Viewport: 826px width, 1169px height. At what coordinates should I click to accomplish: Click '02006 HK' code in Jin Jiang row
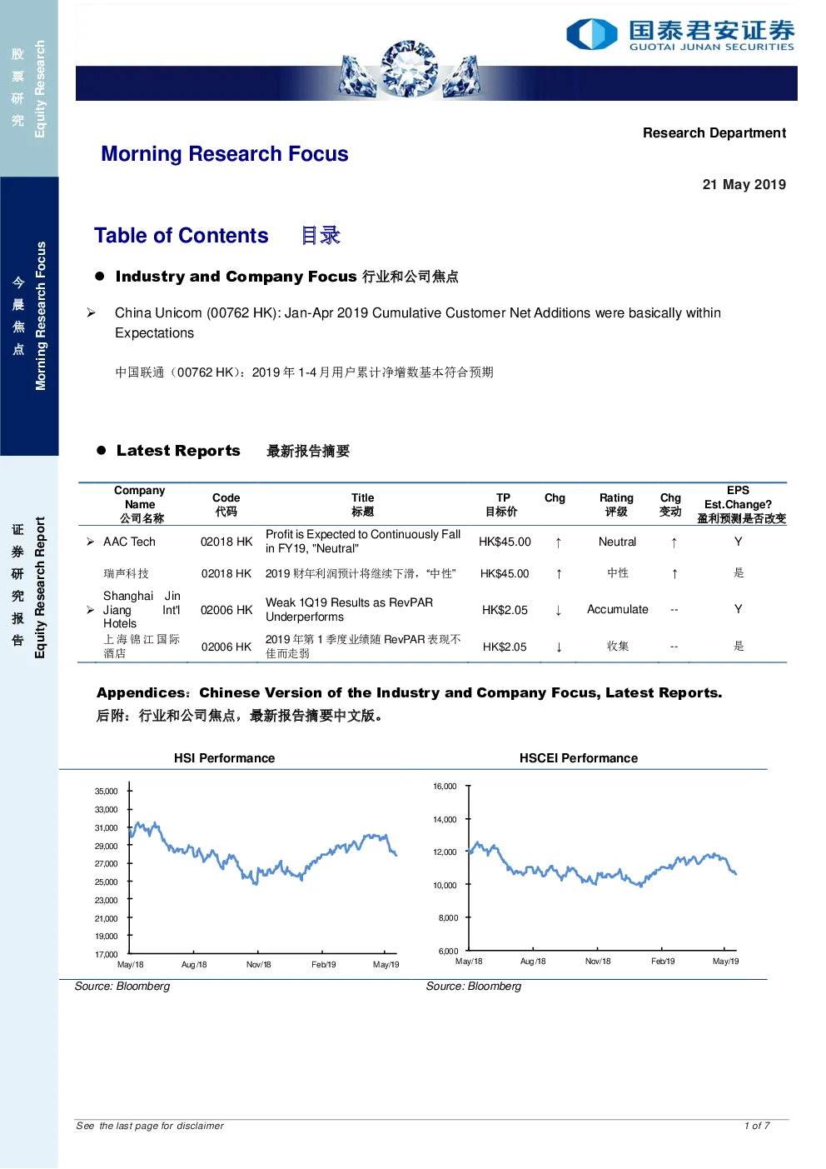[226, 610]
